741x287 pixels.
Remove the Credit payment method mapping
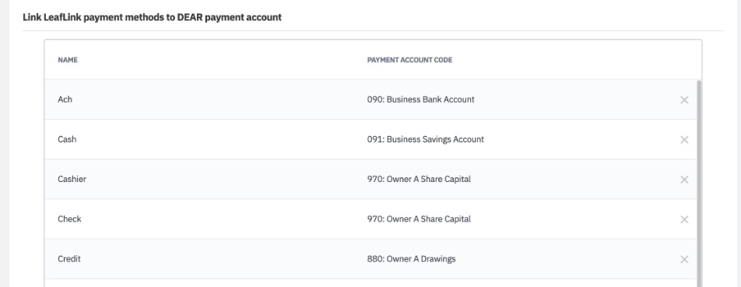pyautogui.click(x=684, y=259)
